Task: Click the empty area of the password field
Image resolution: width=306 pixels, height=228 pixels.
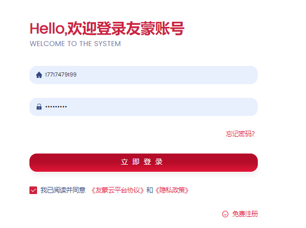Action: click(x=162, y=107)
